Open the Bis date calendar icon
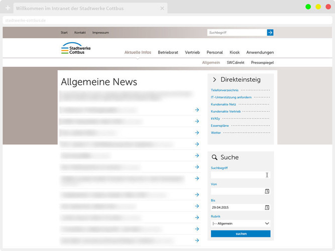Viewport: 335px width, 251px height. [x=267, y=207]
